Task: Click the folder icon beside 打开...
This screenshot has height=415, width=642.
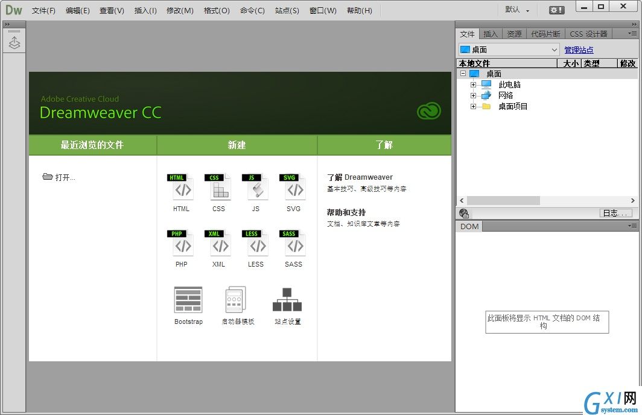Action: 48,177
